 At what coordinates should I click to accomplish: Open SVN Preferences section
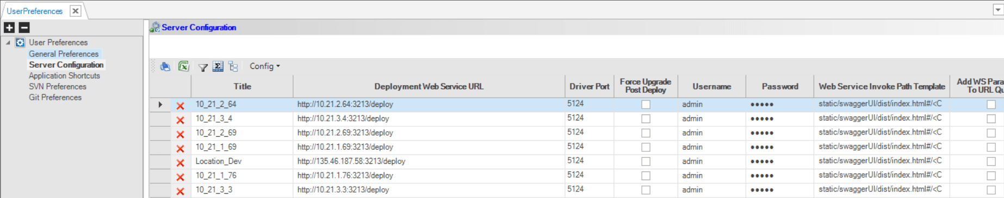tap(58, 87)
